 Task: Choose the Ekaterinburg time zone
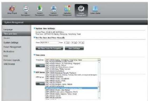(71, 71)
